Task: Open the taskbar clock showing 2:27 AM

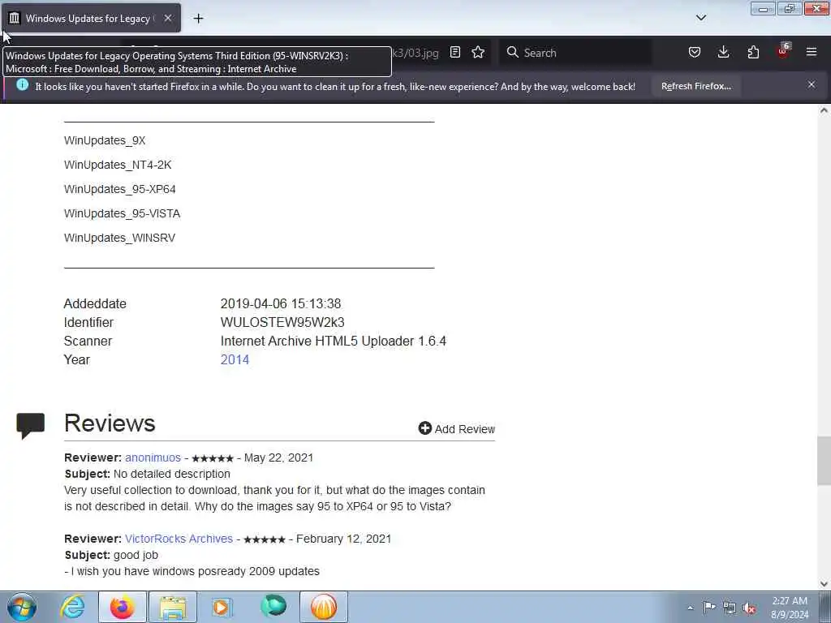Action: click(790, 608)
